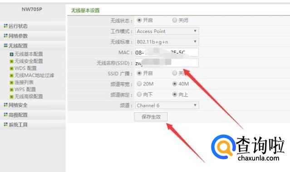Click the 无线基本配置 page icon
Screen dimensions: 290x172
(x=12, y=54)
